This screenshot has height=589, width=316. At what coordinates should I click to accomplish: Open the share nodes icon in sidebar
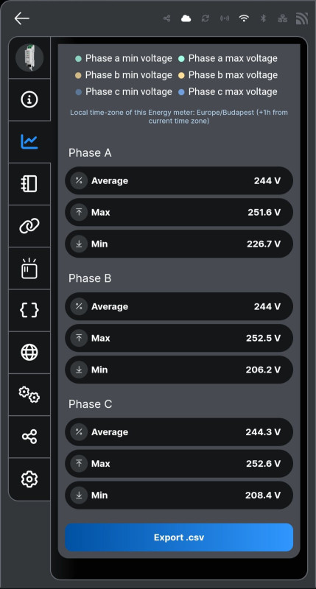pyautogui.click(x=29, y=437)
